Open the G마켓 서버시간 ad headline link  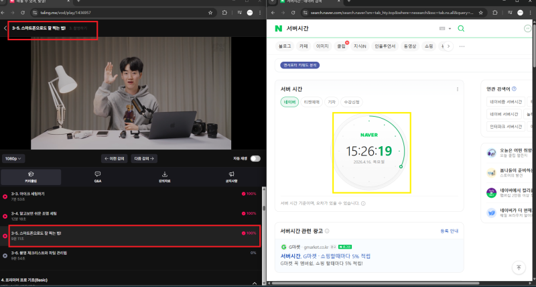click(x=326, y=256)
